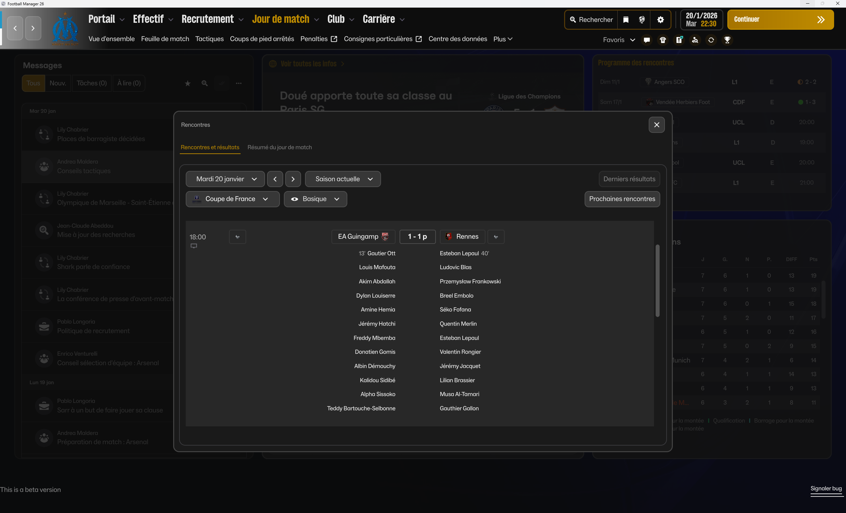
Task: Open the Mardi 20 janvier date dropdown
Action: [x=225, y=179]
